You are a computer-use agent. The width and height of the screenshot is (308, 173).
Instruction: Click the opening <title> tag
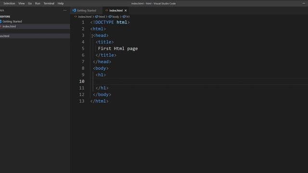pyautogui.click(x=104, y=42)
